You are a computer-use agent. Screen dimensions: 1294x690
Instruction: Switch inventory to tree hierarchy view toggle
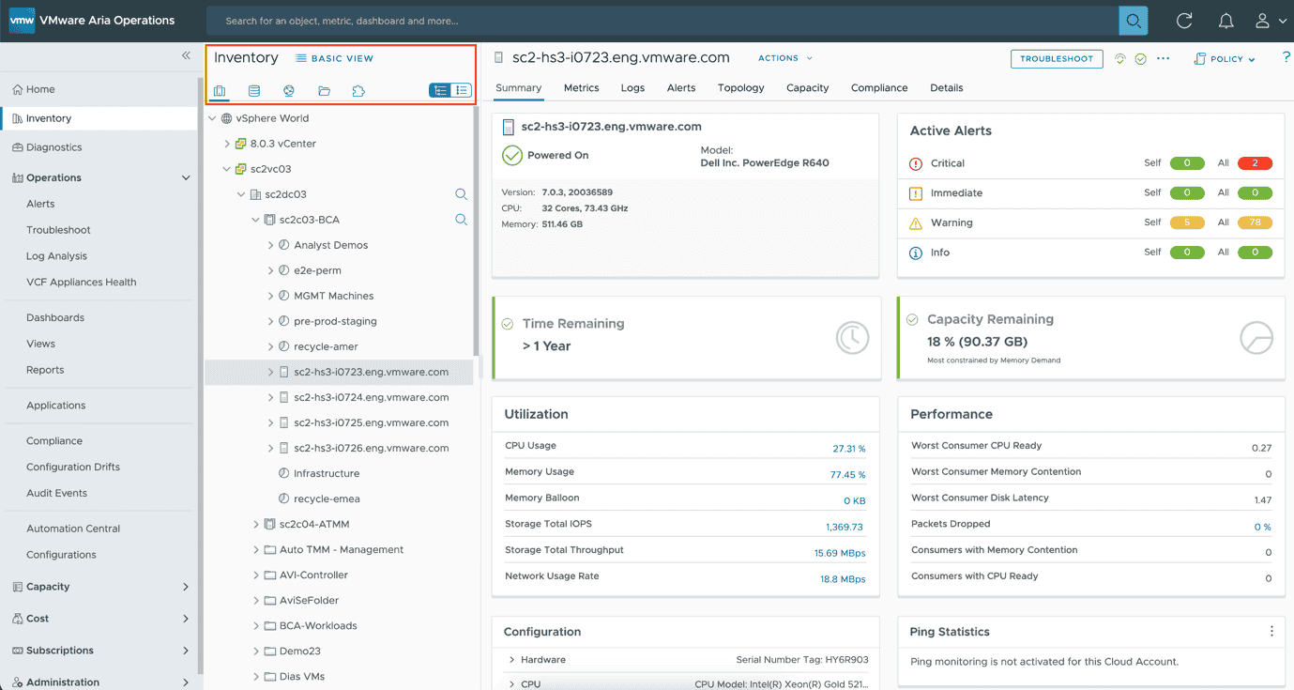(439, 91)
